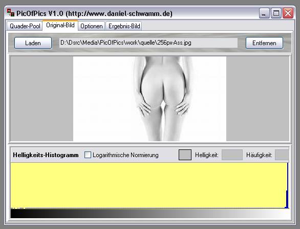This screenshot has height=229, width=300.
Task: Switch to the Quader-Pool tab
Action: click(25, 26)
